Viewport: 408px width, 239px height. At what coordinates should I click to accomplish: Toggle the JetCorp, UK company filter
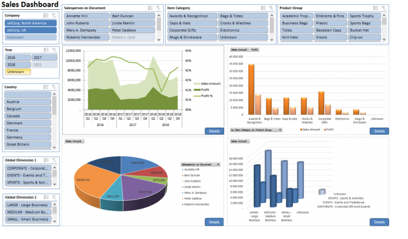pyautogui.click(x=30, y=30)
